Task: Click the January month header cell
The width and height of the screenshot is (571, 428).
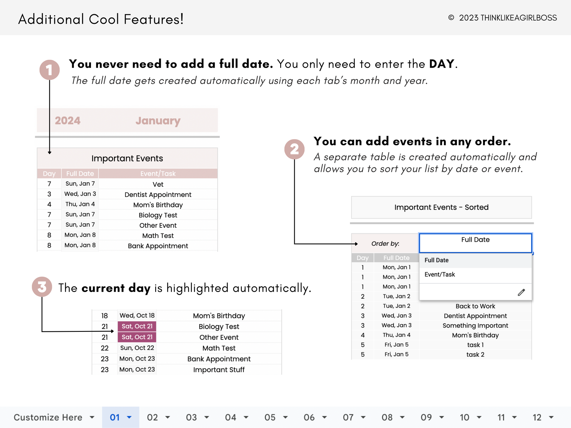Action: (x=158, y=120)
